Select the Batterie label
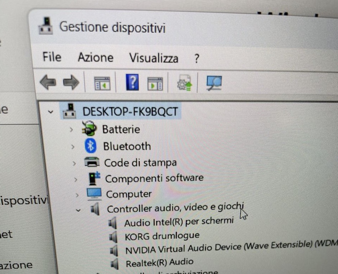The image size is (338, 274). [121, 129]
